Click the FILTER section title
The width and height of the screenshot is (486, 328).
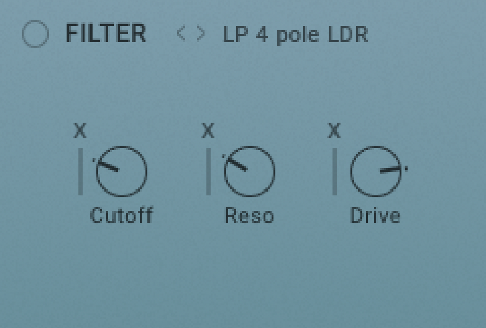106,33
